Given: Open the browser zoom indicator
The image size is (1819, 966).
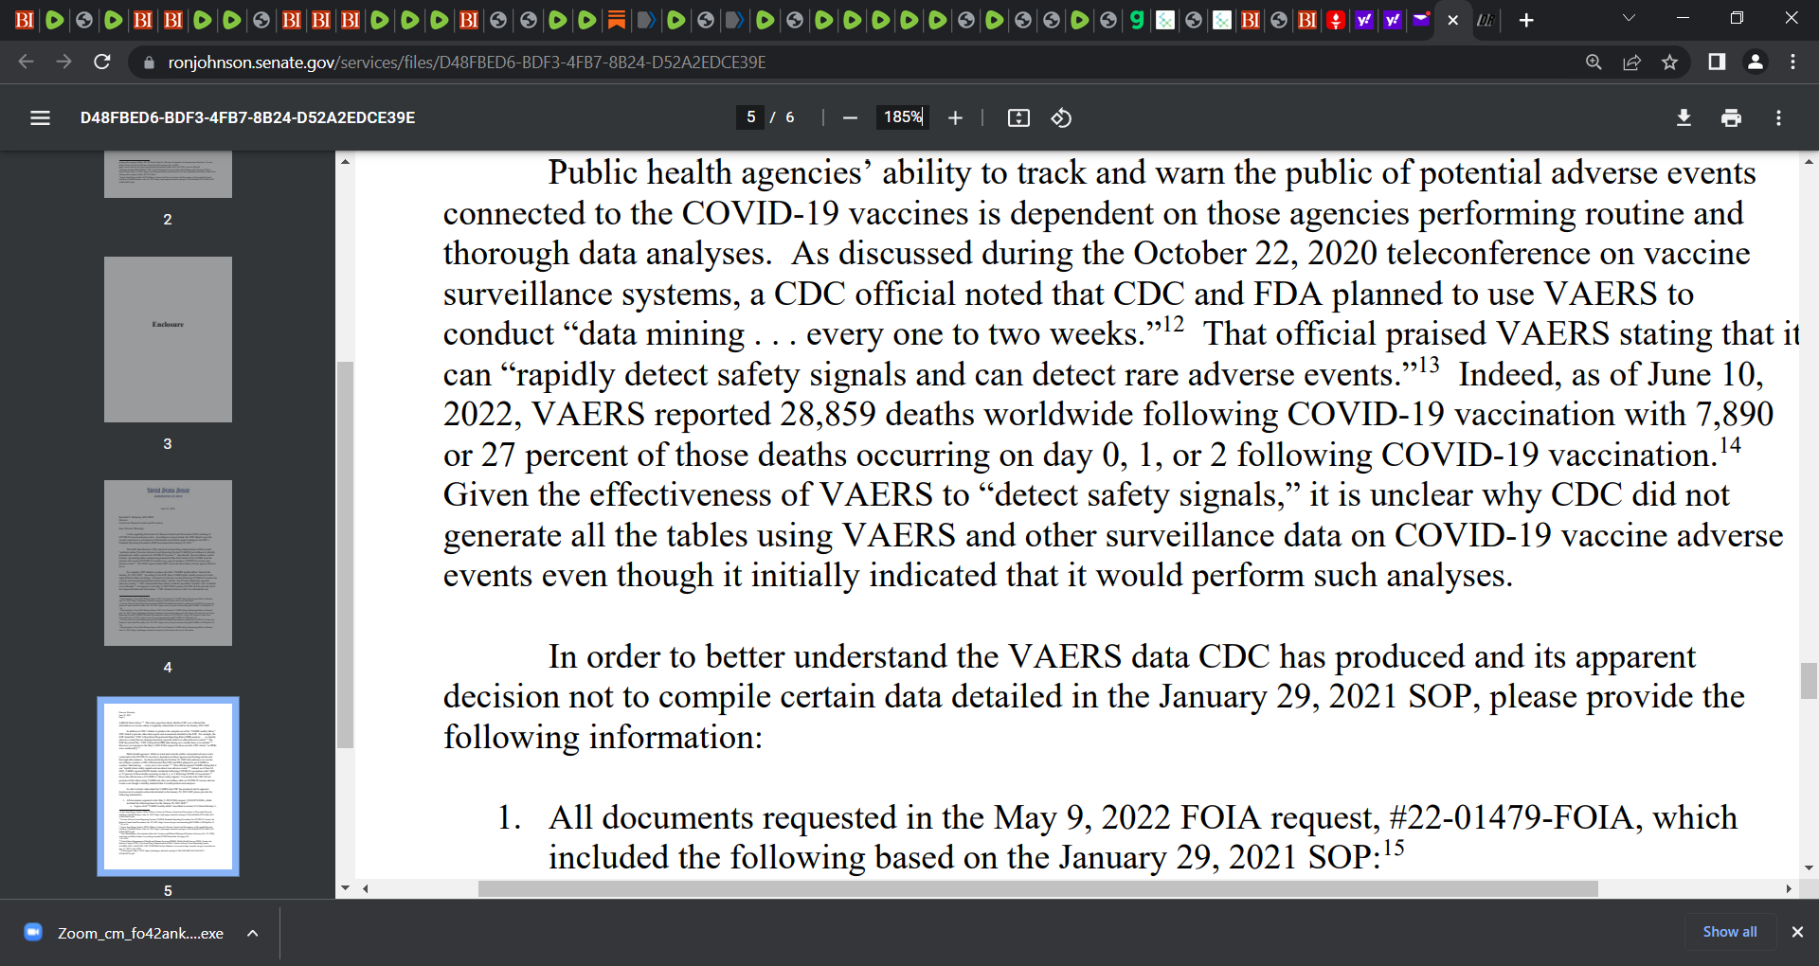Looking at the screenshot, I should click(1594, 62).
